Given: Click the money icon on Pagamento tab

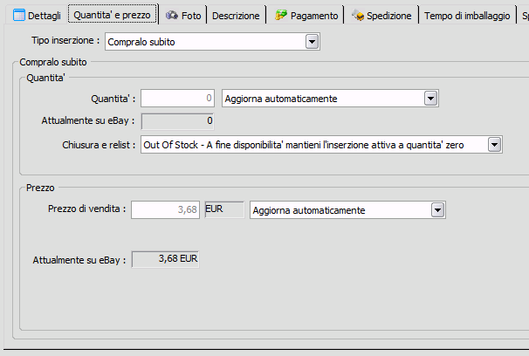Looking at the screenshot, I should [x=281, y=15].
